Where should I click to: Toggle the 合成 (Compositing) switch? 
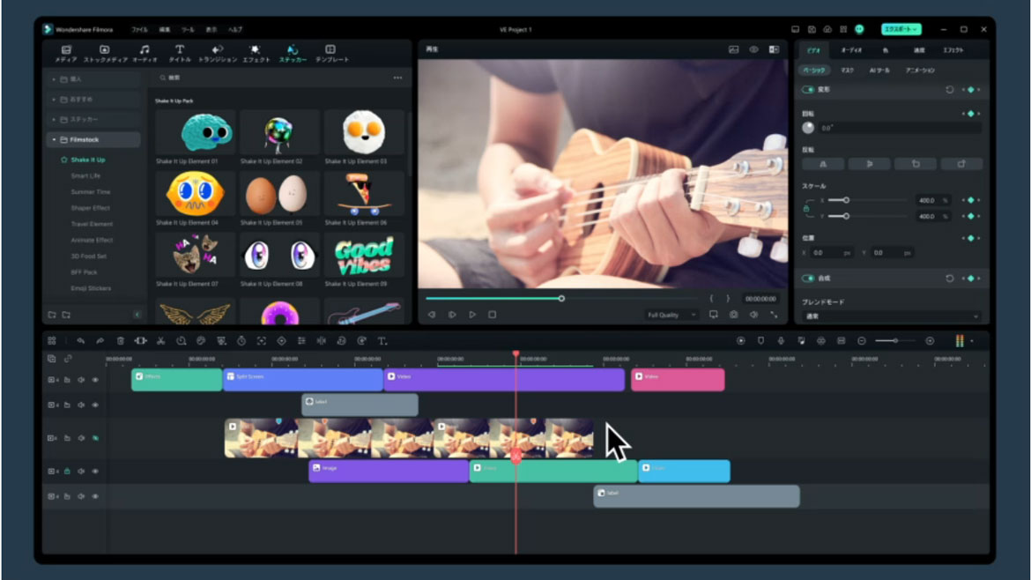808,279
